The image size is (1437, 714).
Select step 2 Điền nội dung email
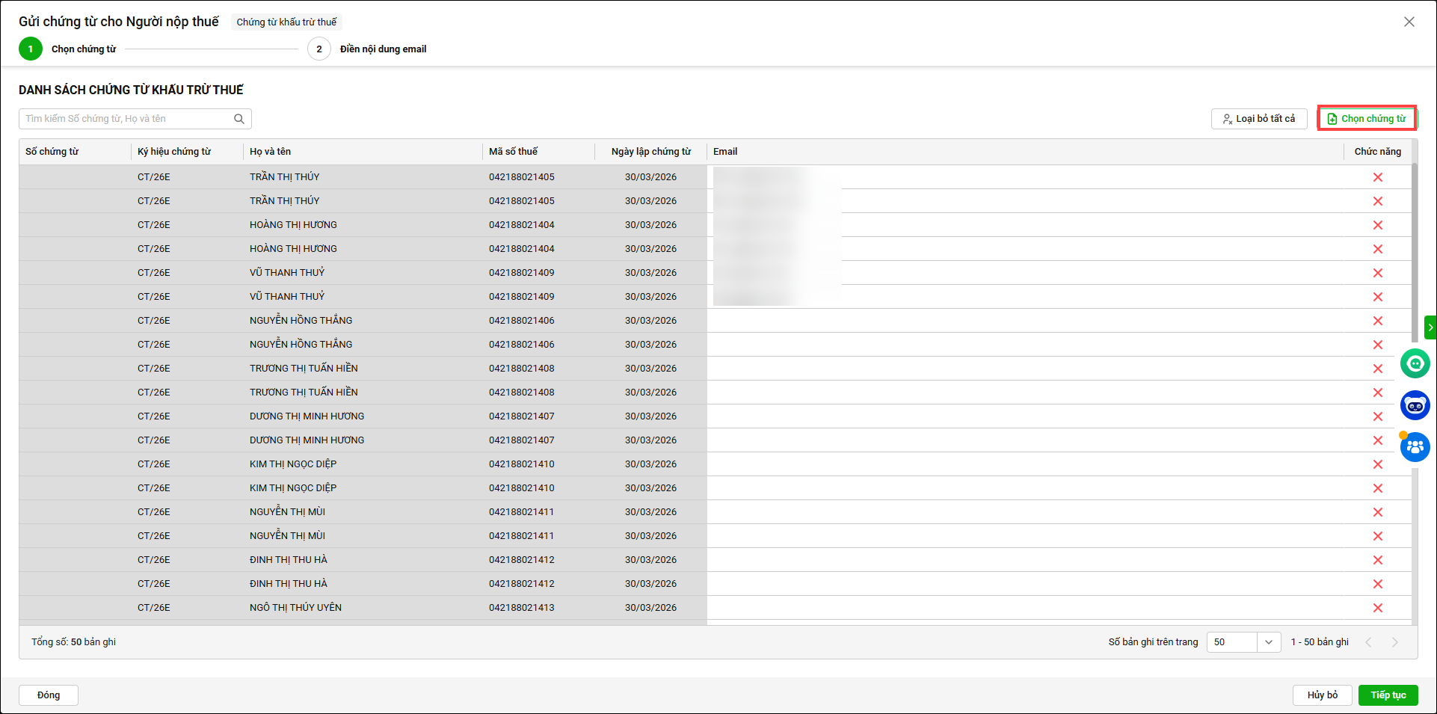pos(319,49)
